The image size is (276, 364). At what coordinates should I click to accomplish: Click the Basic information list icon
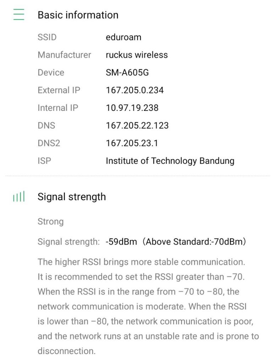tap(19, 15)
